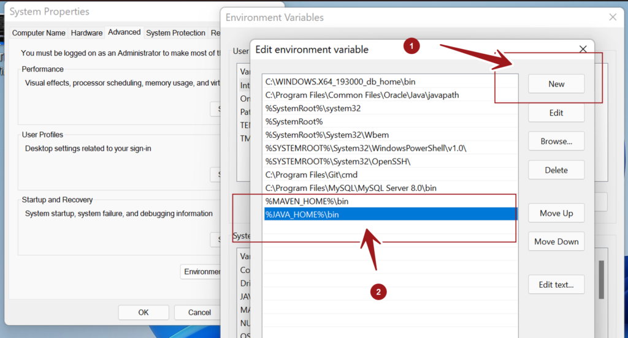
Task: Click OK in System Properties
Action: 143,312
